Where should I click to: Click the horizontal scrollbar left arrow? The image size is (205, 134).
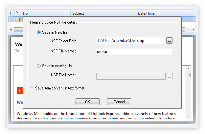(11, 30)
